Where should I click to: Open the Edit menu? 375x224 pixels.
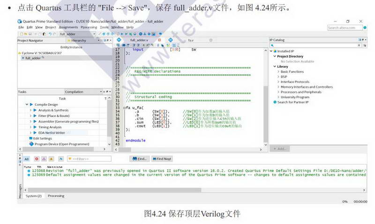click(30, 27)
